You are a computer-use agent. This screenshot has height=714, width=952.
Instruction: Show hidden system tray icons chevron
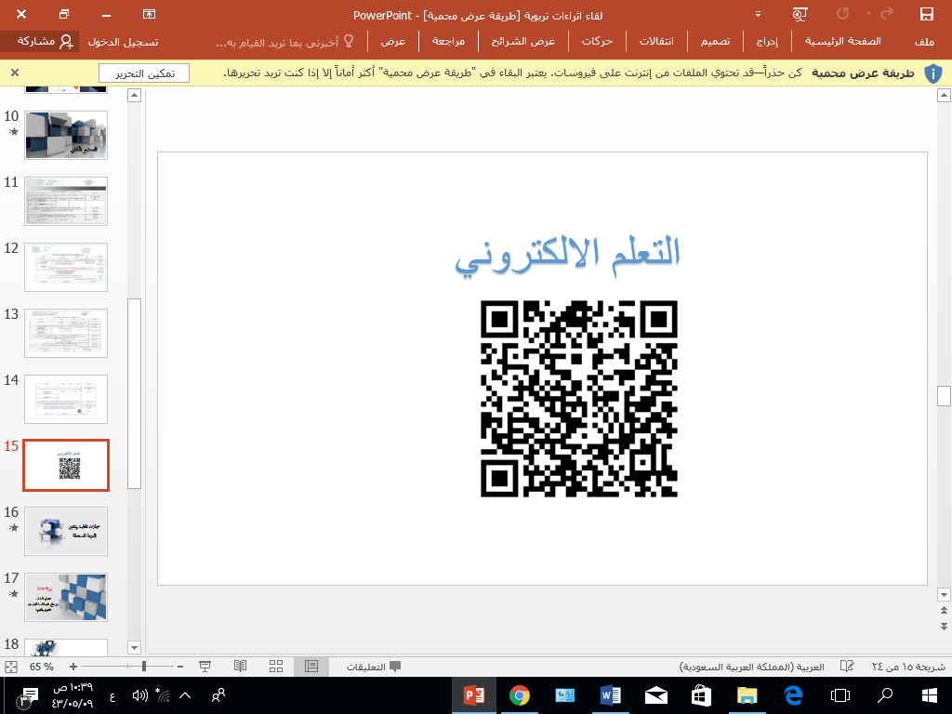point(185,695)
